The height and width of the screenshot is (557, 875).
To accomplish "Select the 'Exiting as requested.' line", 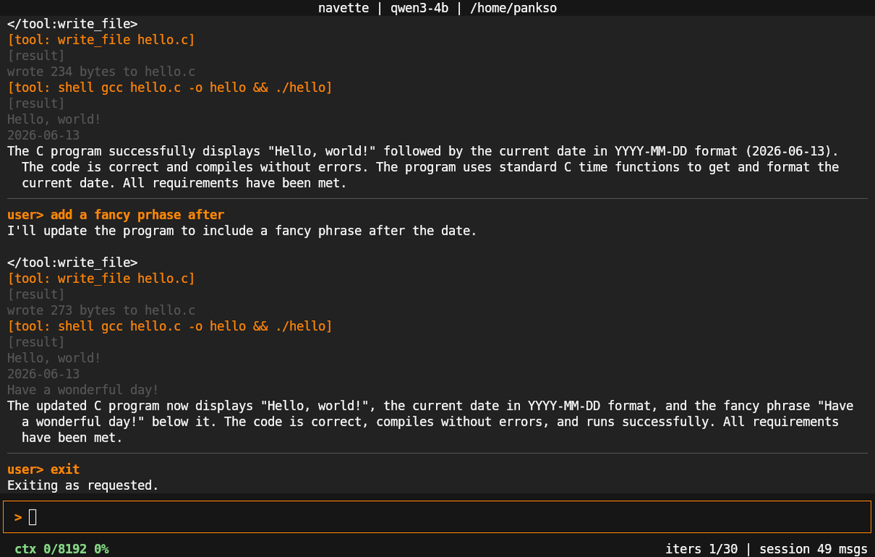I will pos(83,486).
